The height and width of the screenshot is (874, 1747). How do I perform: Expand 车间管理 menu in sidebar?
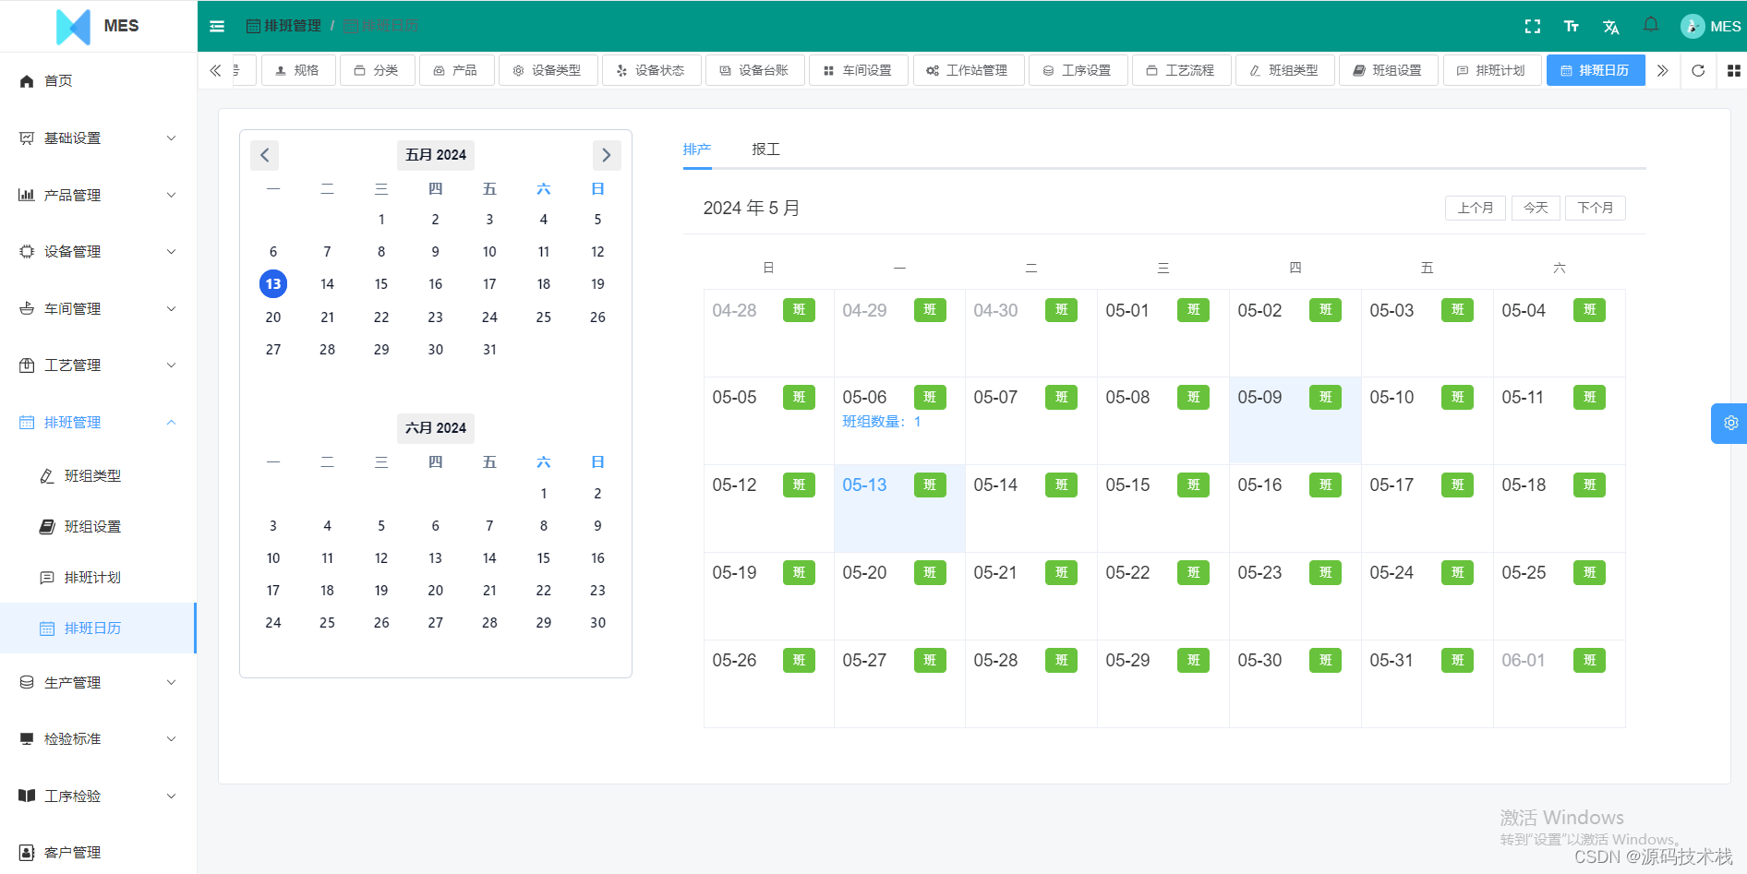coord(98,308)
